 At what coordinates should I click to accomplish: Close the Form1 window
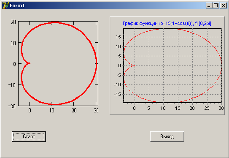(223, 5)
